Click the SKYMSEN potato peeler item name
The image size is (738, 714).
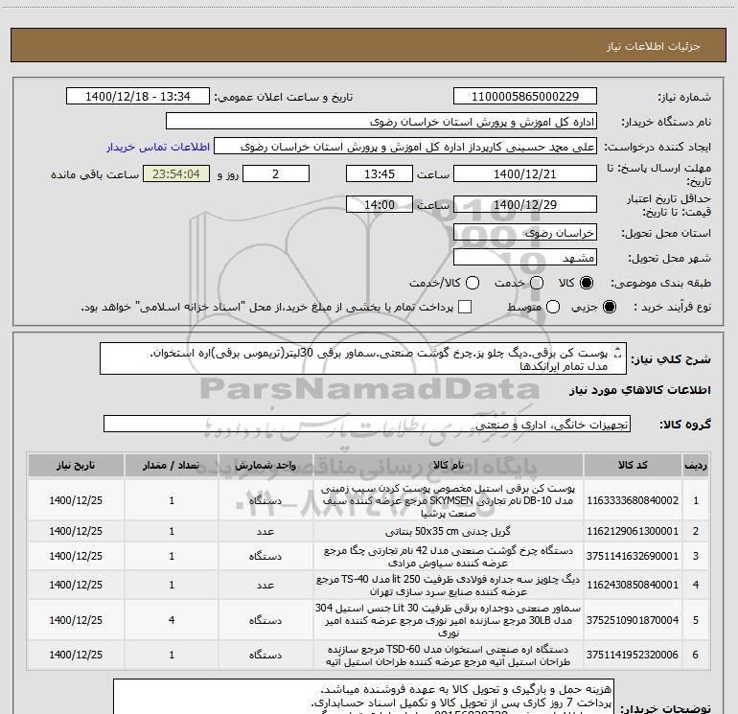(x=449, y=500)
